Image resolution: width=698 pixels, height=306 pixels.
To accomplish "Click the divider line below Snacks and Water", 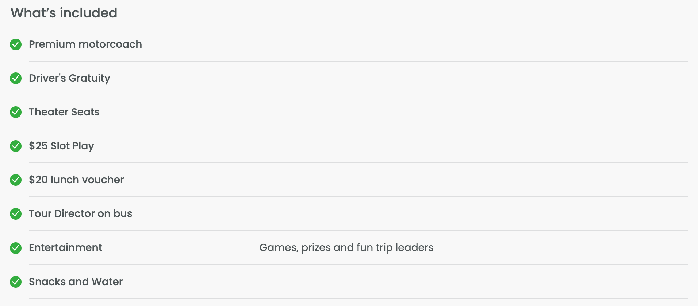I will [358, 299].
